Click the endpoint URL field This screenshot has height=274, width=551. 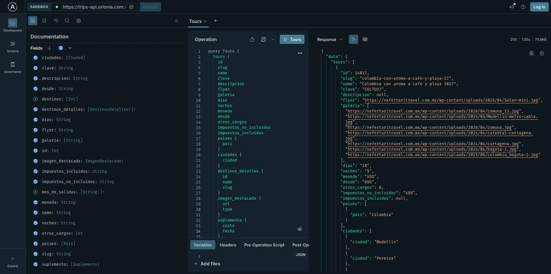tap(94, 7)
